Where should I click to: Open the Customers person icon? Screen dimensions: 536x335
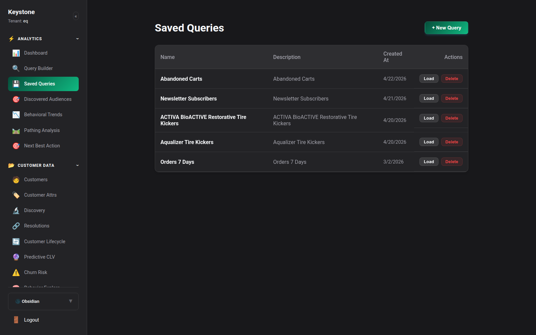click(16, 180)
